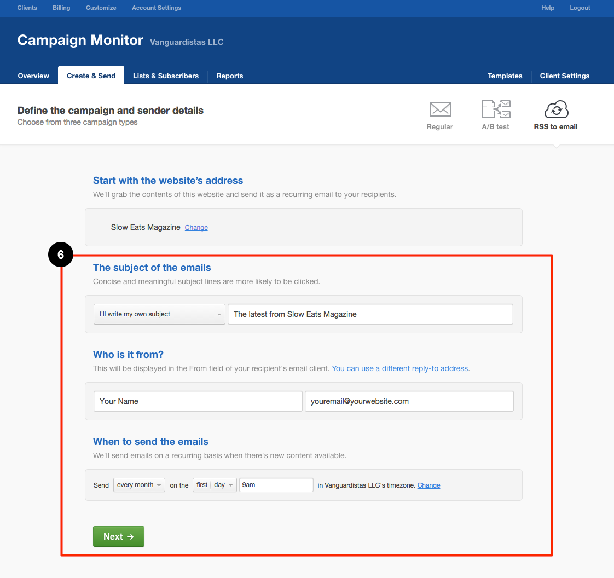Screen dimensions: 614x578
Task: Go to the Reports tab
Action: pyautogui.click(x=229, y=76)
